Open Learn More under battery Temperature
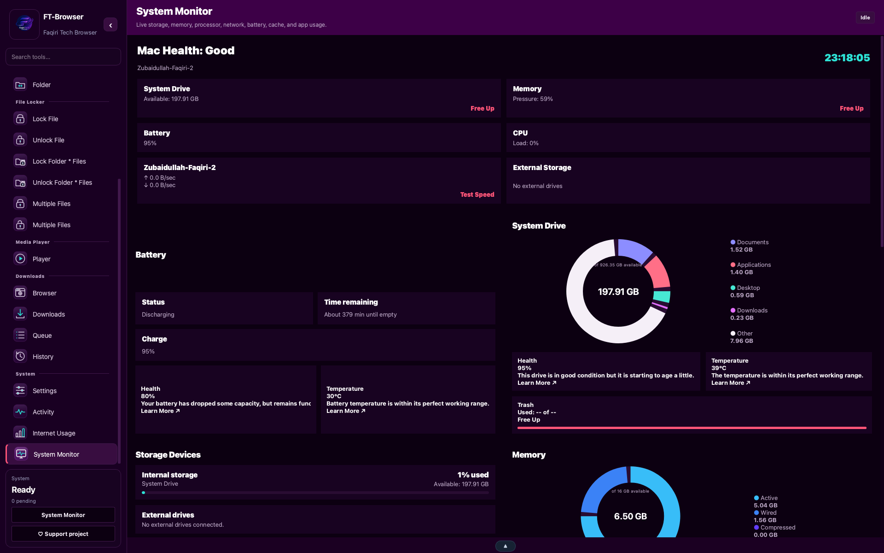Image resolution: width=884 pixels, height=553 pixels. (x=346, y=411)
